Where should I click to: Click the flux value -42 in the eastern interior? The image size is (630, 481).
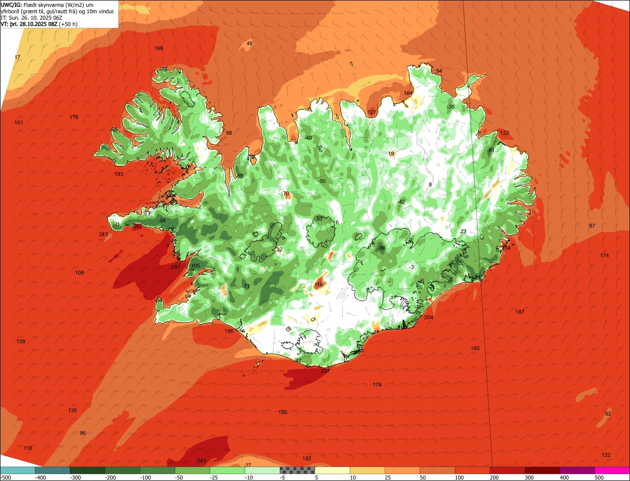click(401, 202)
